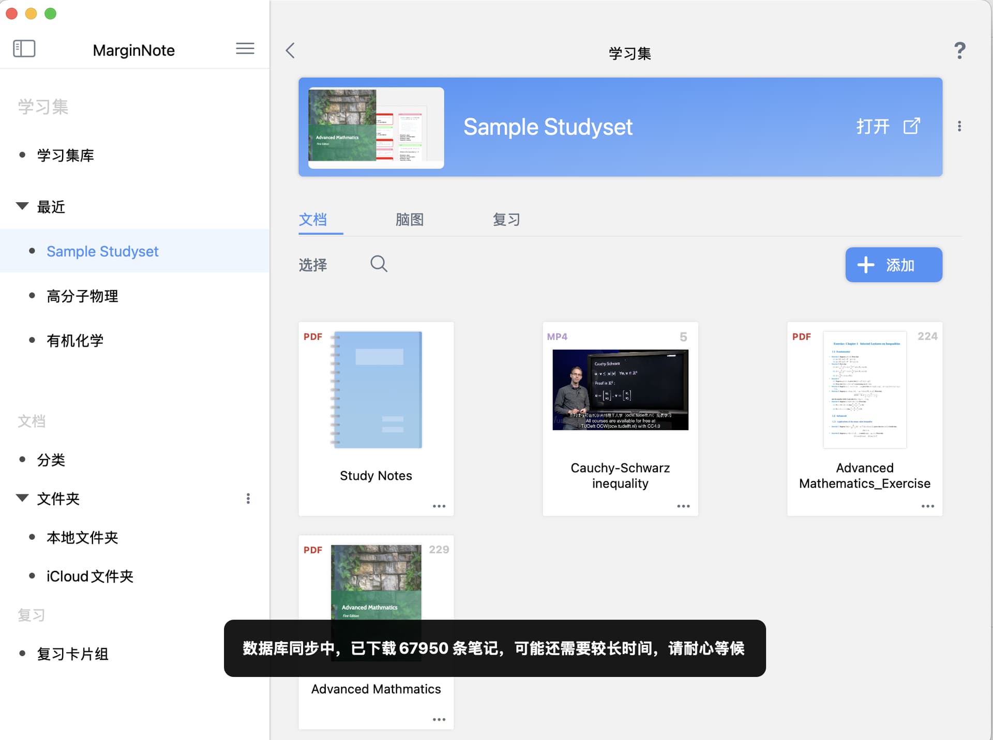The height and width of the screenshot is (740, 993).
Task: Click the 选择 select button
Action: pyautogui.click(x=313, y=265)
